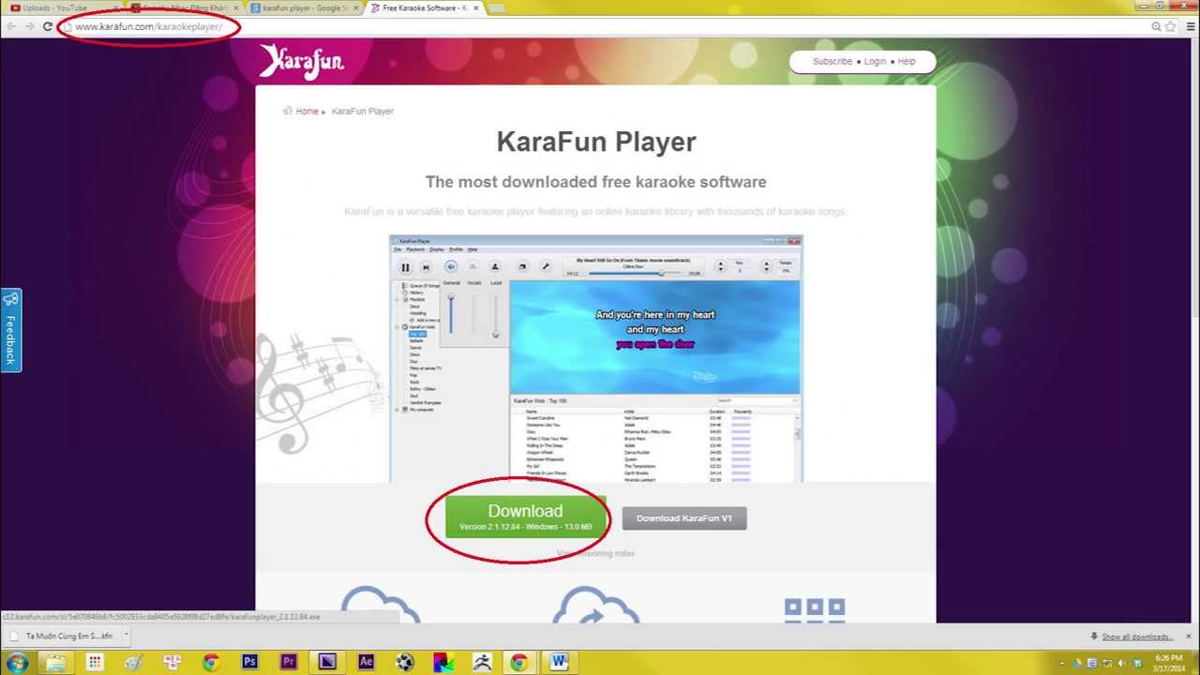Viewport: 1200px width, 675px height.
Task: Close the downloads bar
Action: [x=1188, y=637]
